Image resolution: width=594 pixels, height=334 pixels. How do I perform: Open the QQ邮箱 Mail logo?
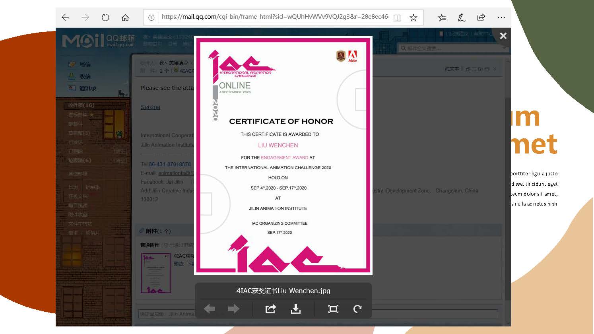[x=99, y=41]
